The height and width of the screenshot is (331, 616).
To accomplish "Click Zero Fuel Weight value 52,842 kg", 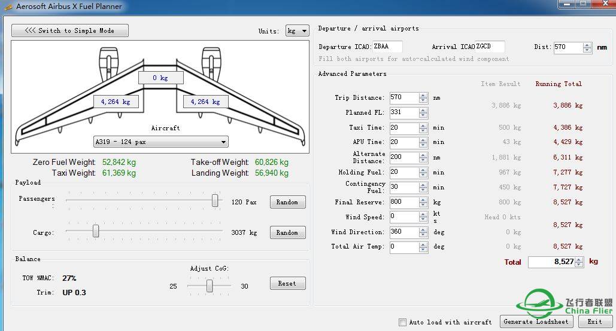I will tap(119, 162).
